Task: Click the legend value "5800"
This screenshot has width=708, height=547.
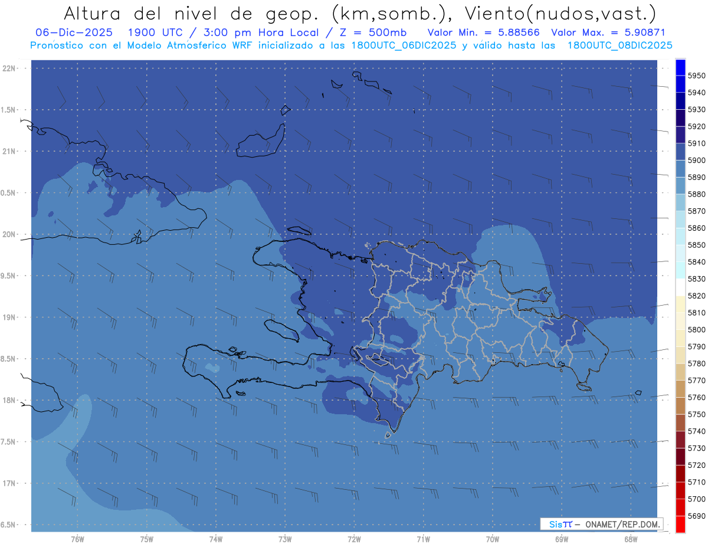Action: coord(696,329)
